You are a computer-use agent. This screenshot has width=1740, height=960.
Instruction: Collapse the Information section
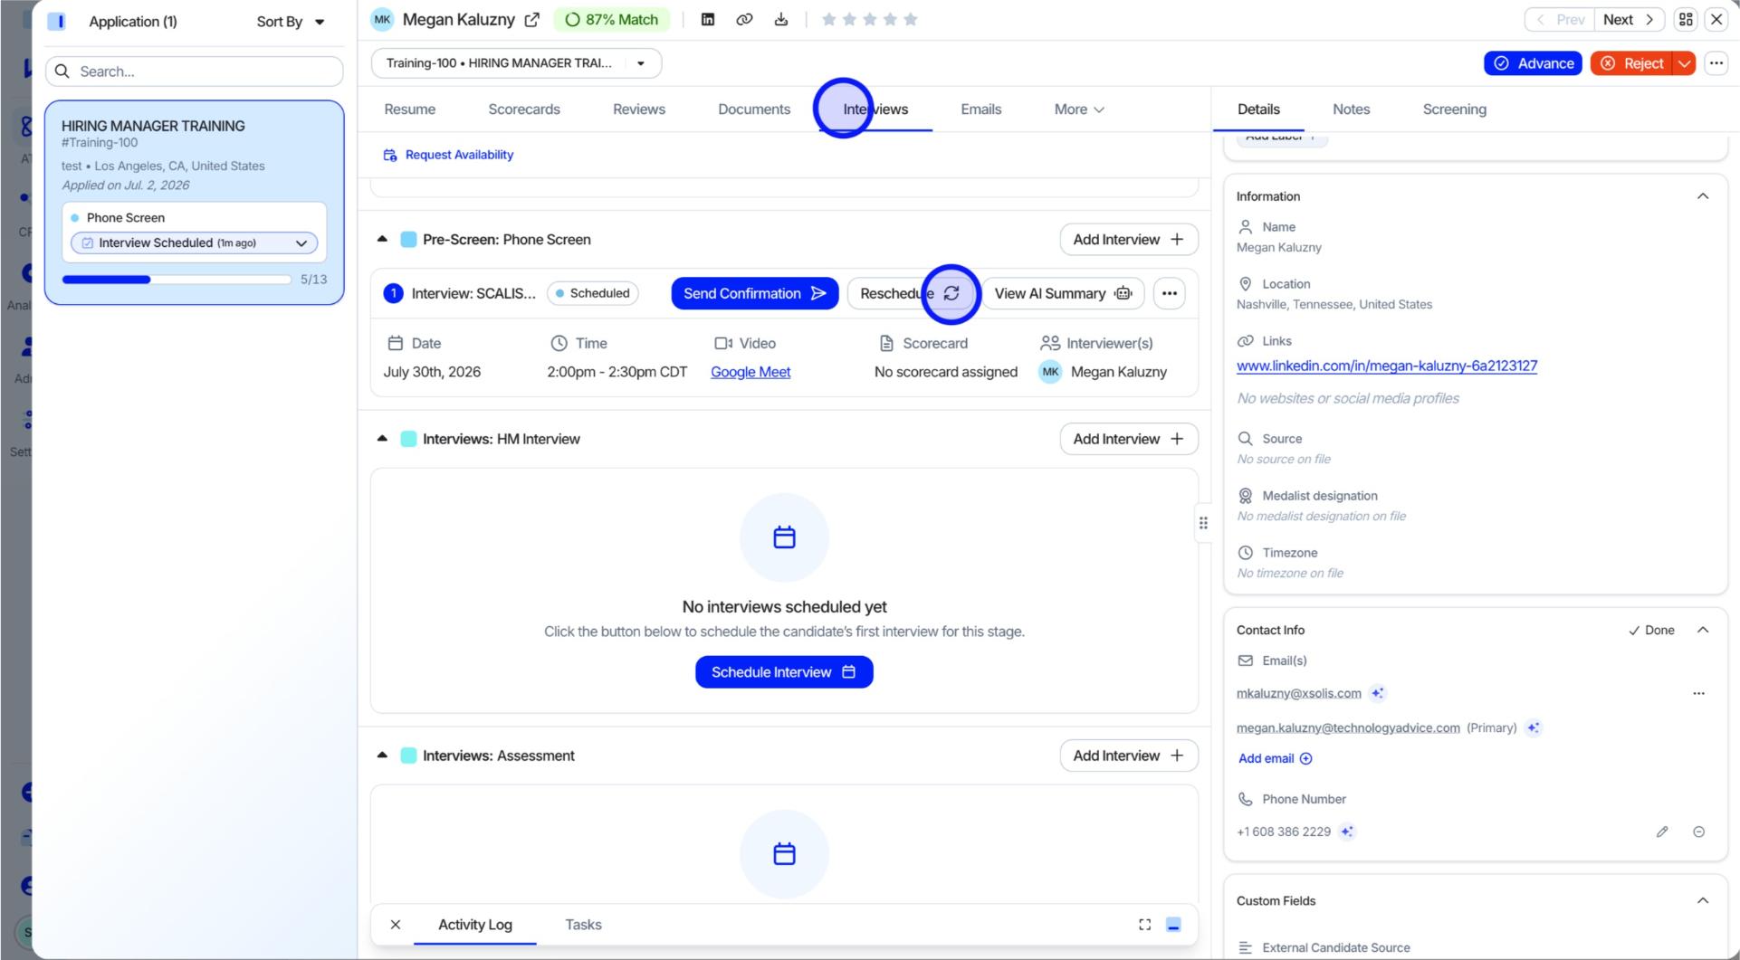[1703, 196]
